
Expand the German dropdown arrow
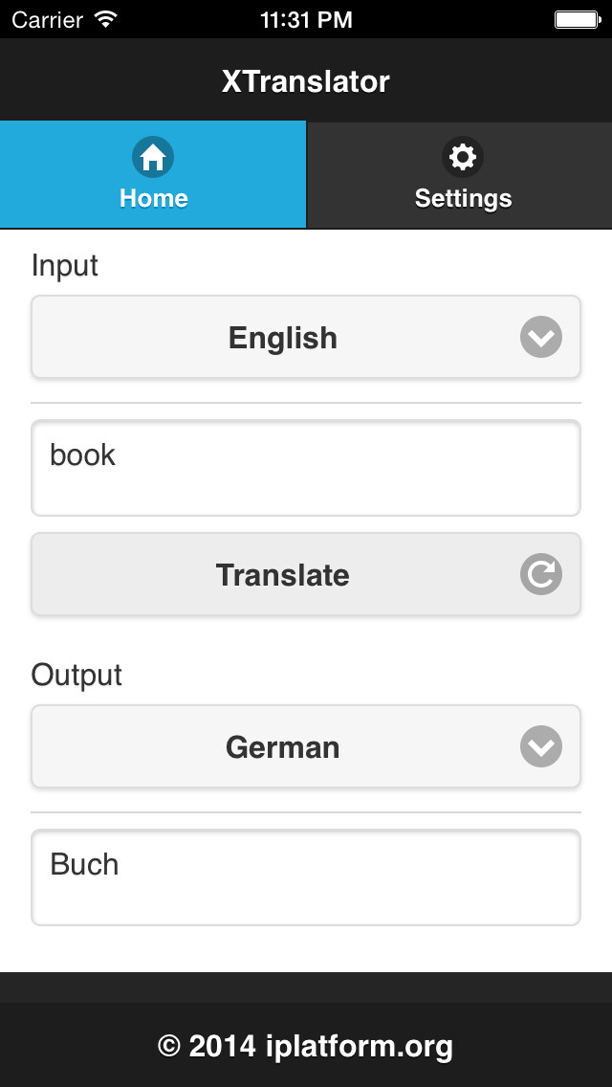tap(541, 746)
